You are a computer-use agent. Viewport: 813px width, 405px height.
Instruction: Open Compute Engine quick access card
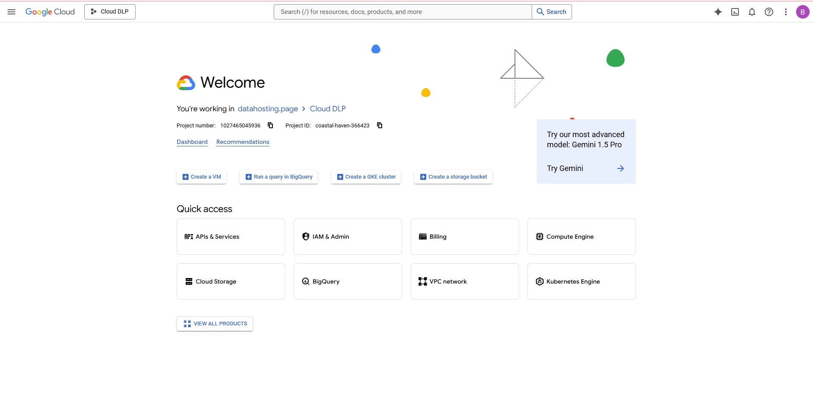coord(582,237)
